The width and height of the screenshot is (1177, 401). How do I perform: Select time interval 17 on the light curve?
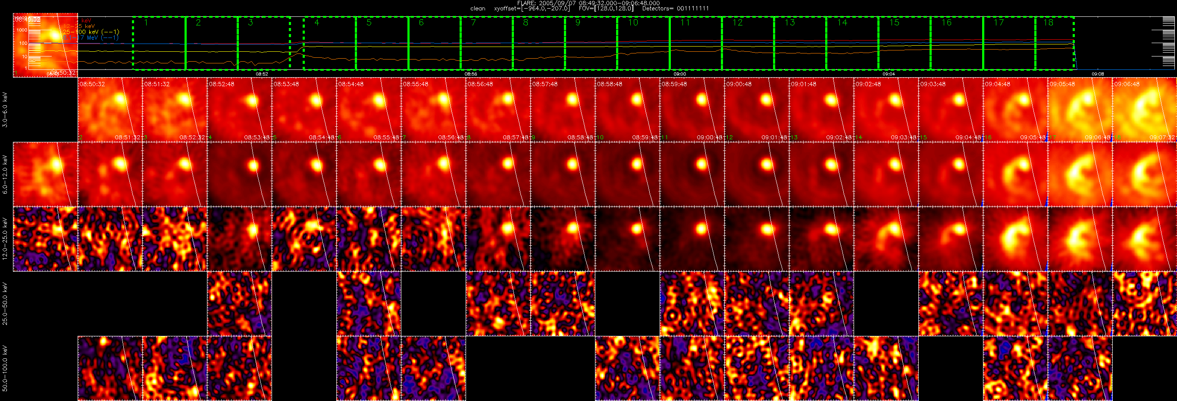coord(1009,44)
